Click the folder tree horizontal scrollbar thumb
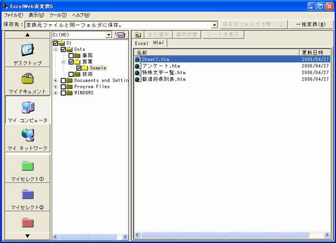The image size is (336, 243). [88, 237]
